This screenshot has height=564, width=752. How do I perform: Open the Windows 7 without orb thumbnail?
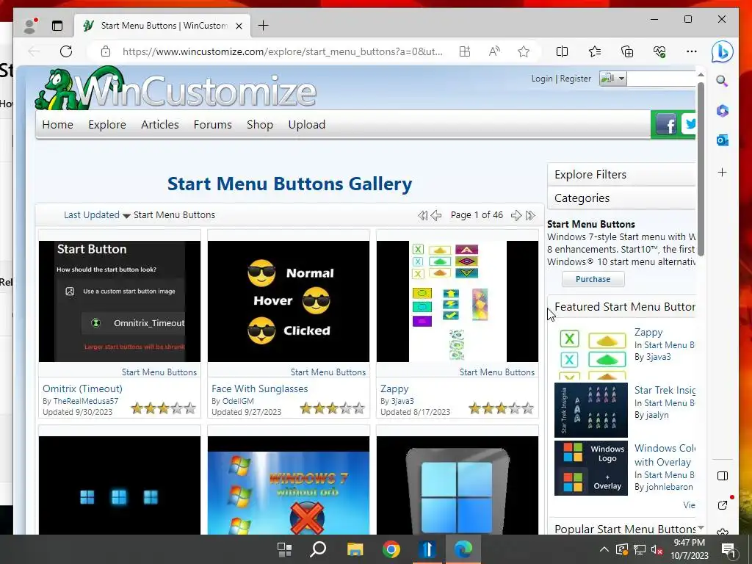click(x=288, y=485)
